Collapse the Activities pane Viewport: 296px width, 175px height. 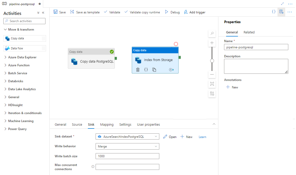pos(43,13)
